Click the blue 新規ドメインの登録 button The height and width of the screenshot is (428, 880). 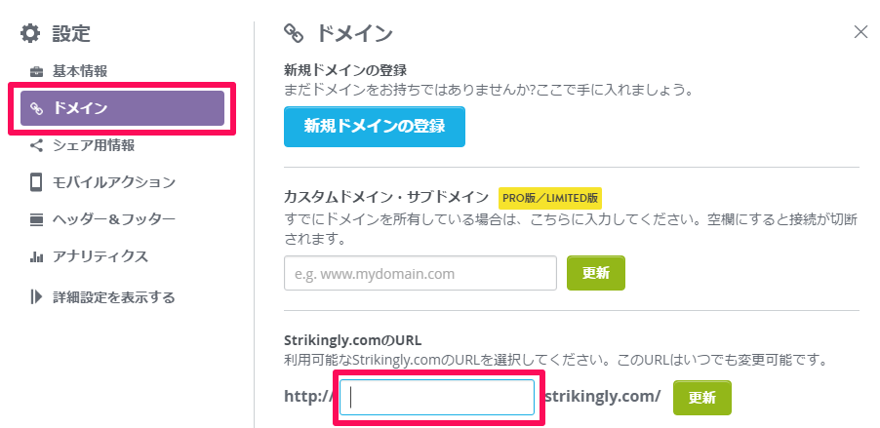[375, 126]
